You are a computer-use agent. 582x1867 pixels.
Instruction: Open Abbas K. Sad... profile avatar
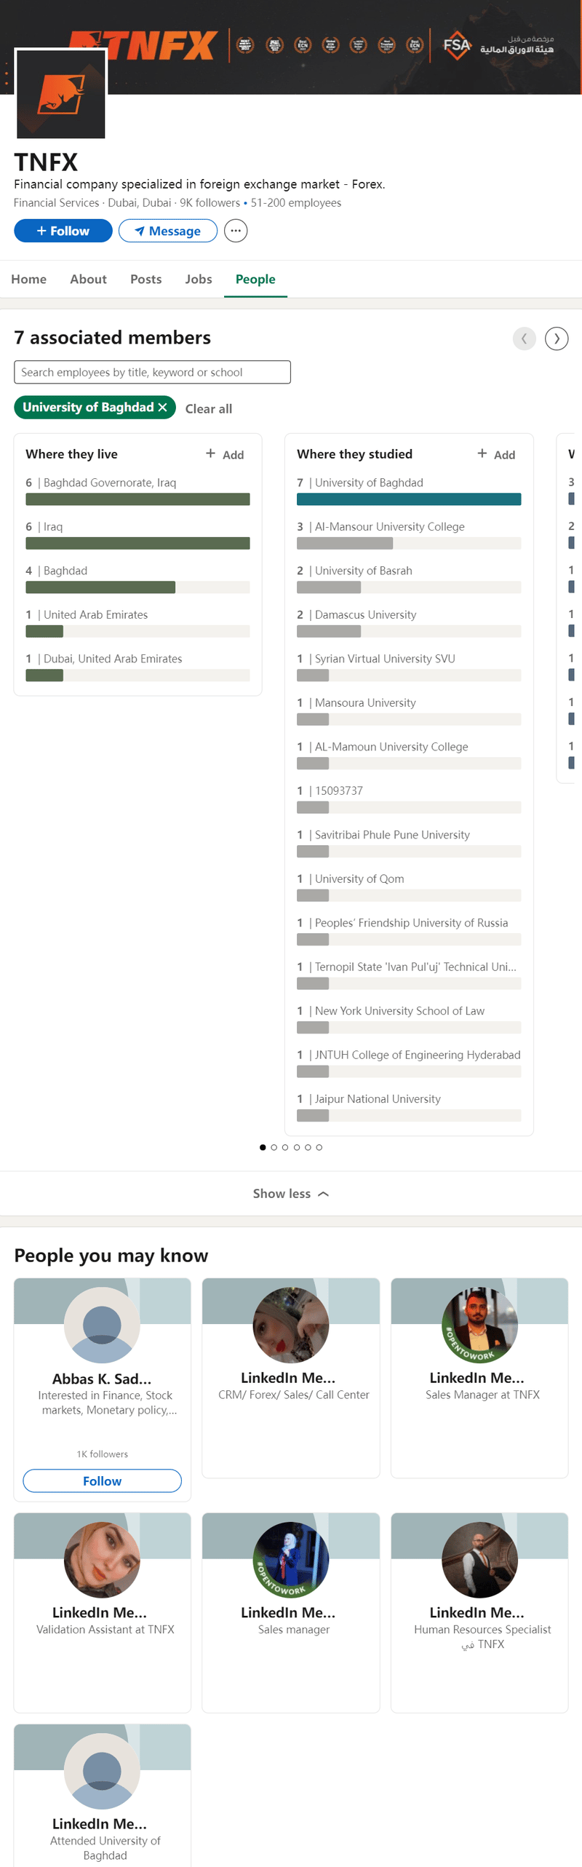tap(102, 1325)
